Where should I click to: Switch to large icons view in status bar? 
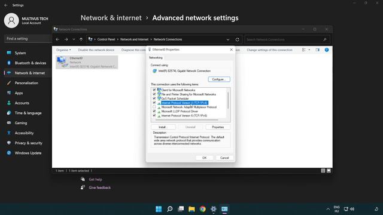[329, 171]
